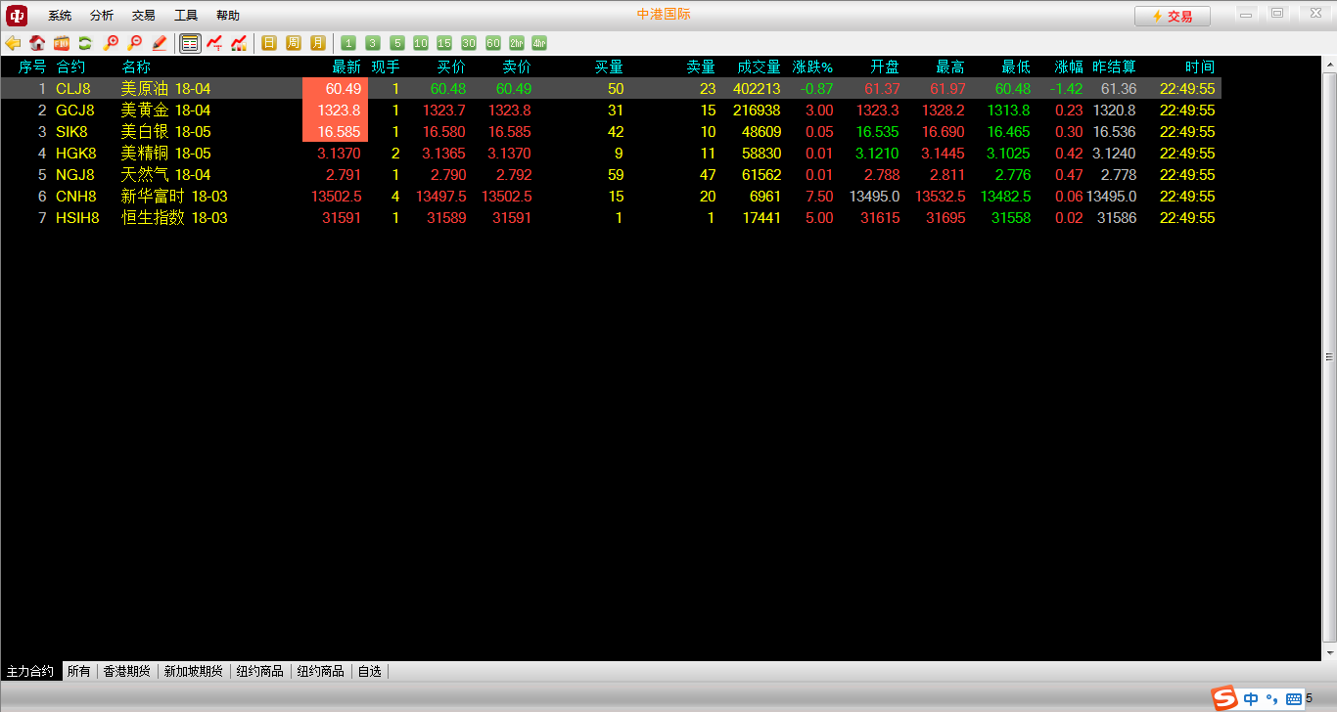The width and height of the screenshot is (1337, 712).
Task: Choose the 3-minute period button
Action: 373,43
